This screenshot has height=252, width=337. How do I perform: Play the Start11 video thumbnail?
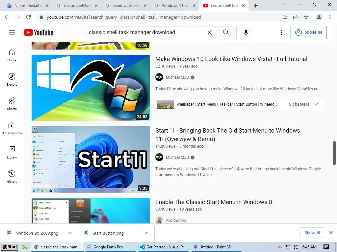point(91,159)
